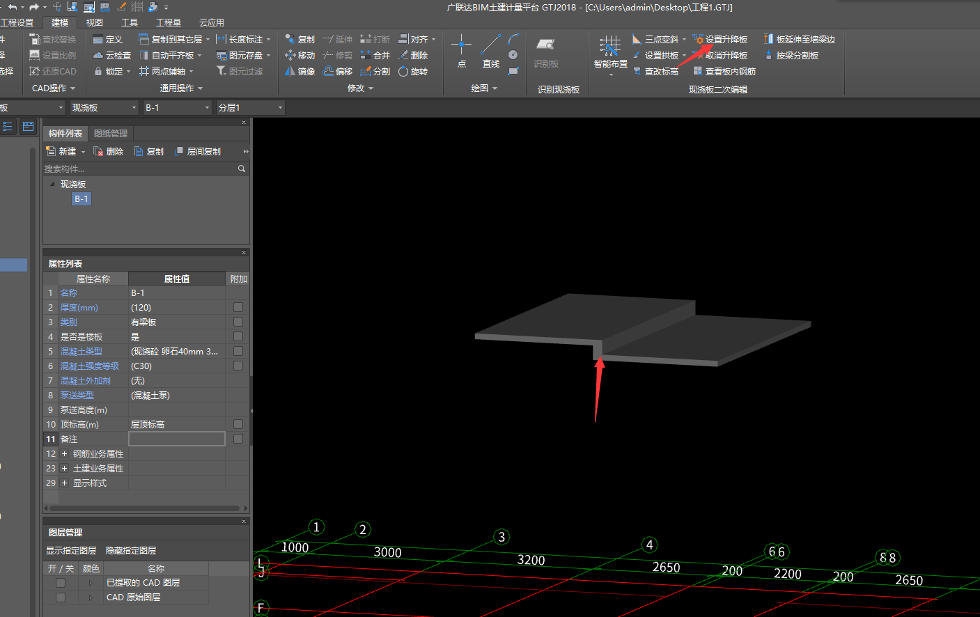Select the 镜像 mirror tool

[300, 72]
